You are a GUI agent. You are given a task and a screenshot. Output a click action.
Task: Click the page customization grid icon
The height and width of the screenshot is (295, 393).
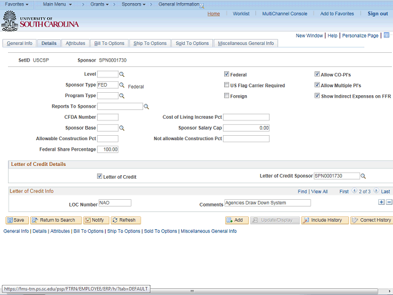[x=386, y=35]
